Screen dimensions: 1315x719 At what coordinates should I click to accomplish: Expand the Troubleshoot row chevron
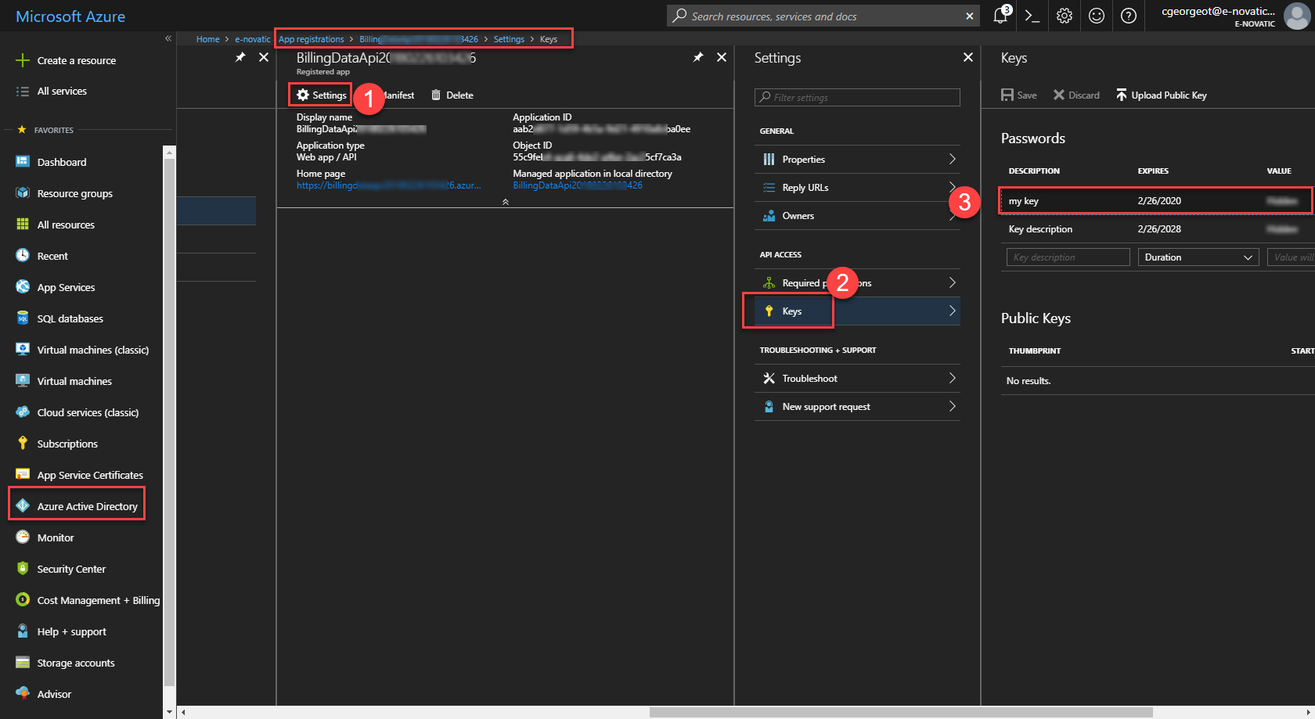click(952, 378)
